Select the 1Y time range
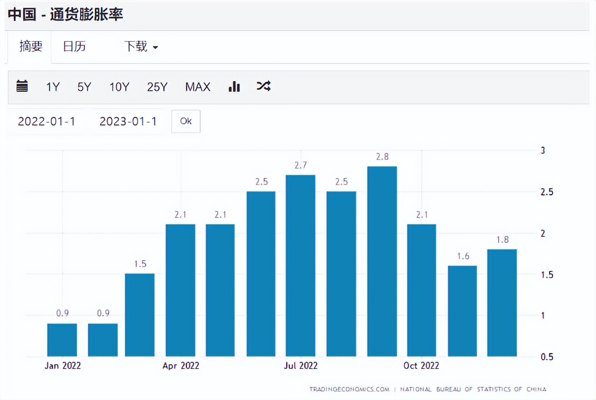Image resolution: width=596 pixels, height=400 pixels. [x=53, y=87]
